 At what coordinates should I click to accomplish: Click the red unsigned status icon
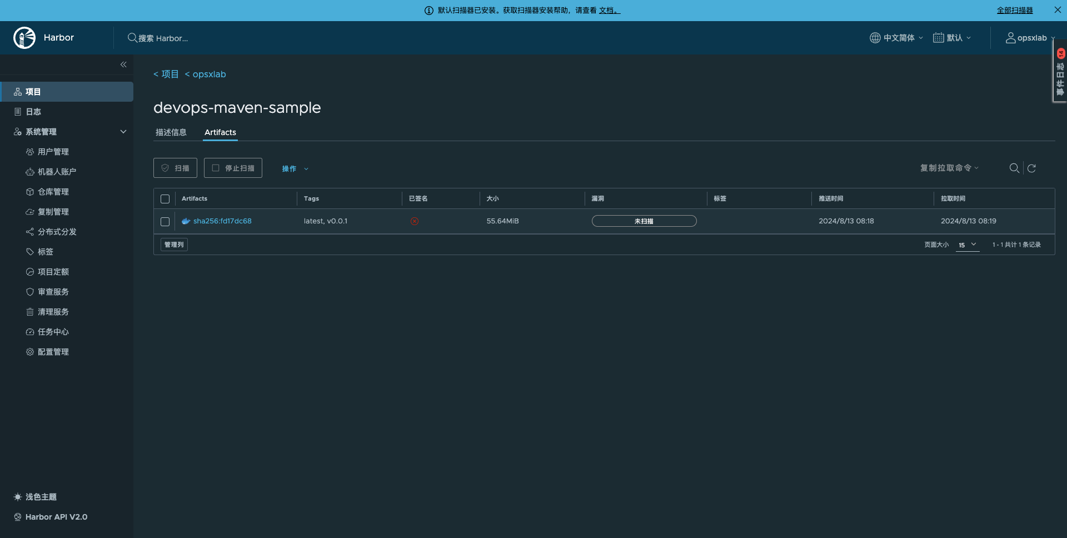pos(415,221)
